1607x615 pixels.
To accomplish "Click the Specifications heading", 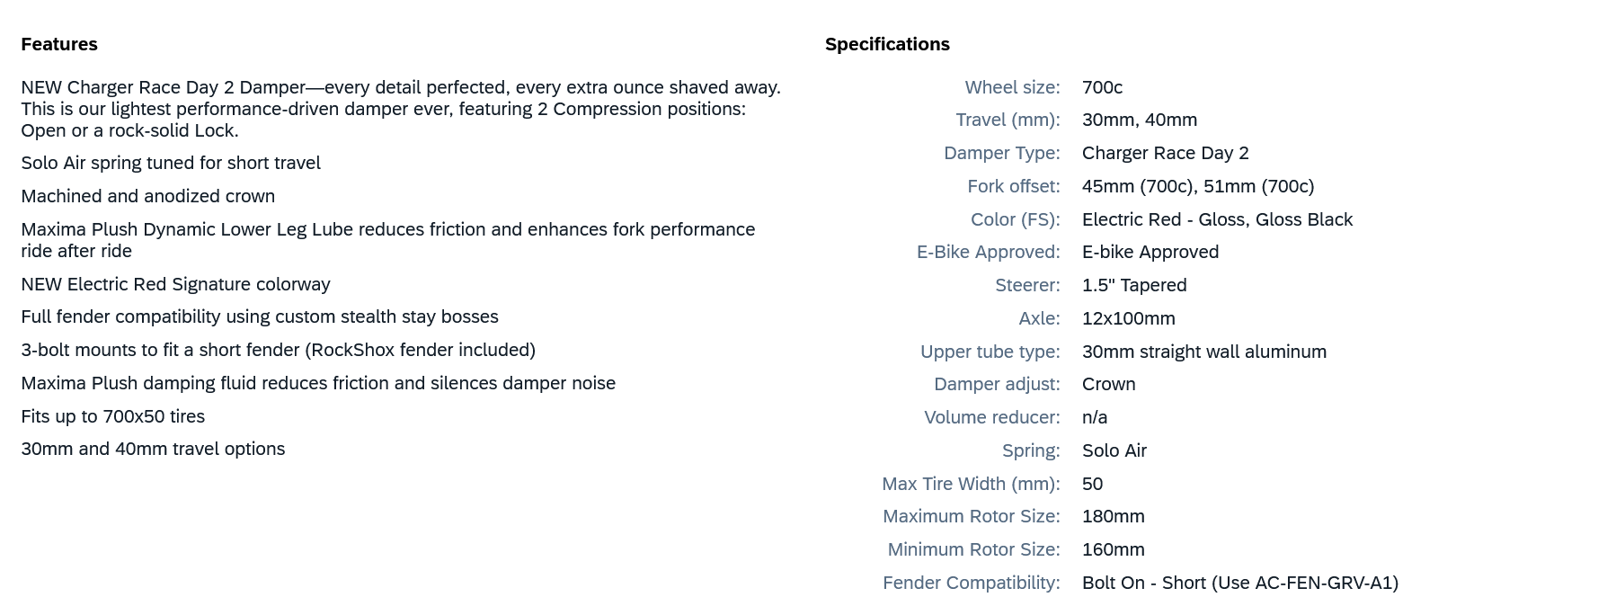I will point(887,44).
